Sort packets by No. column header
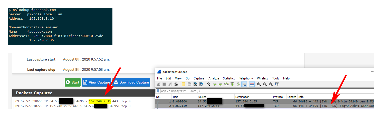This screenshot has width=382, height=117. coord(164,97)
